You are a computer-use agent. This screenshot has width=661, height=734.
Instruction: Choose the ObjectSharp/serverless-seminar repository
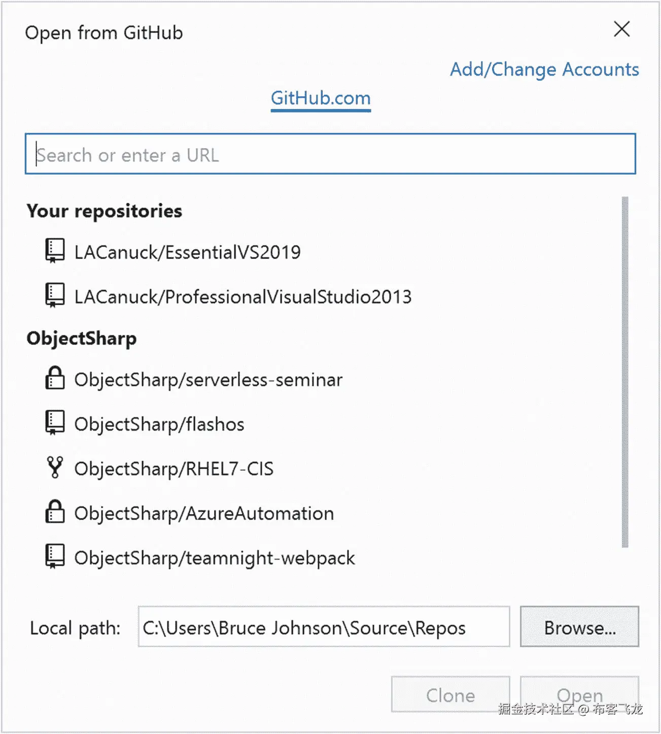[x=208, y=380]
